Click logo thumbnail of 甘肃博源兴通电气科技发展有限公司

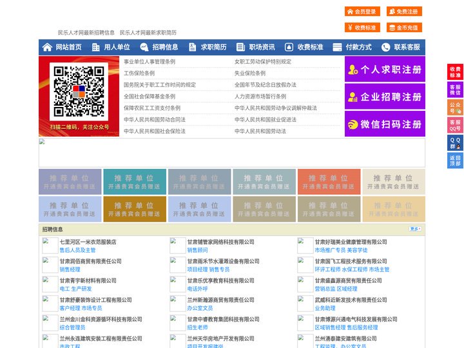point(305,323)
